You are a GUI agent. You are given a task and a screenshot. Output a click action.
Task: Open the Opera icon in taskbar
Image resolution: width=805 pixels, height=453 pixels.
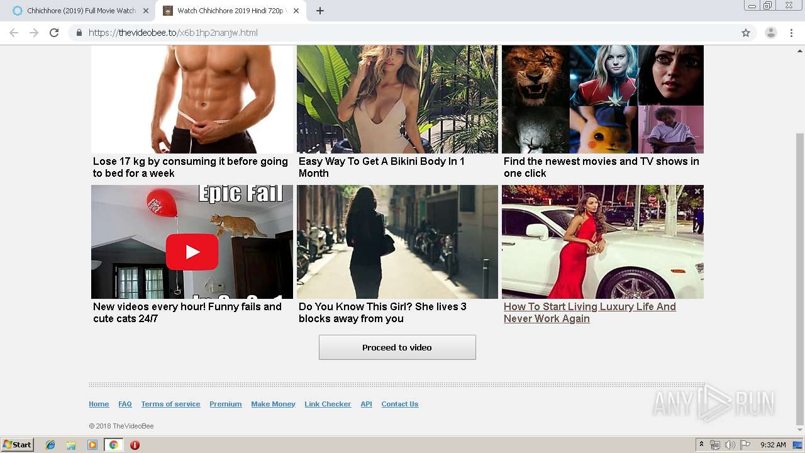(135, 445)
